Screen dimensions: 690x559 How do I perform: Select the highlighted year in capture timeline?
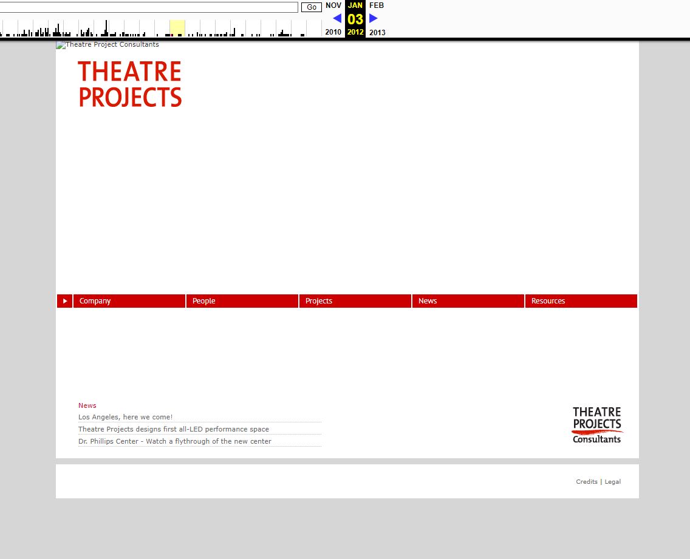[x=177, y=28]
